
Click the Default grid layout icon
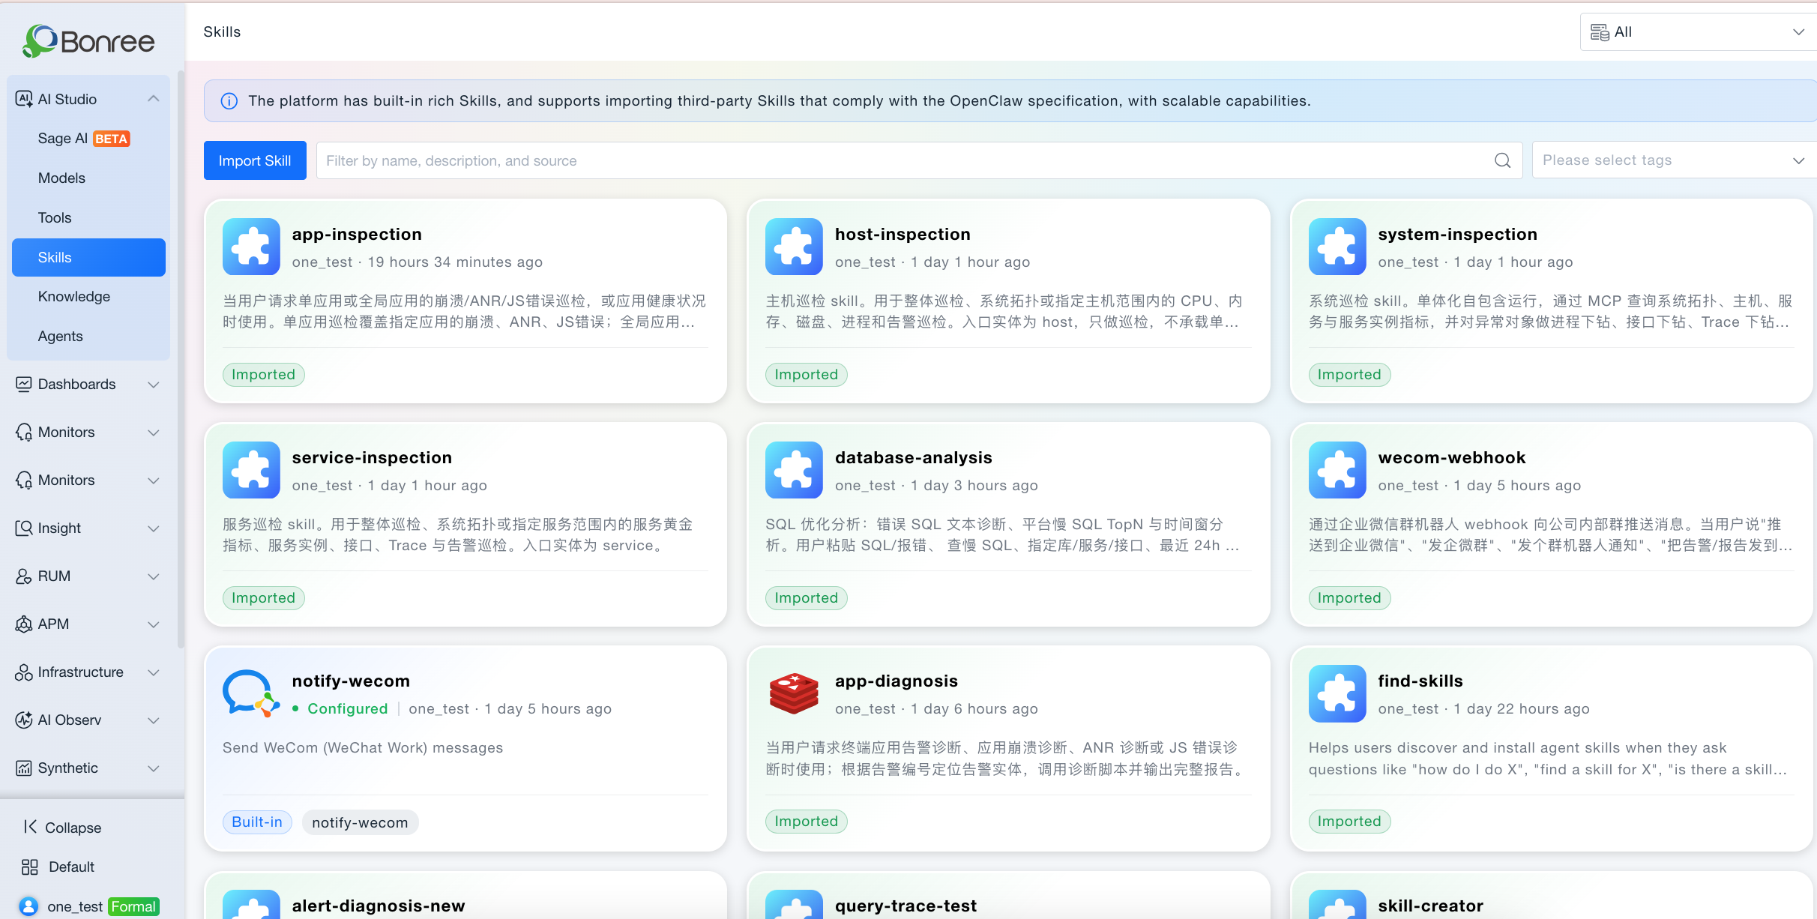pyautogui.click(x=30, y=867)
